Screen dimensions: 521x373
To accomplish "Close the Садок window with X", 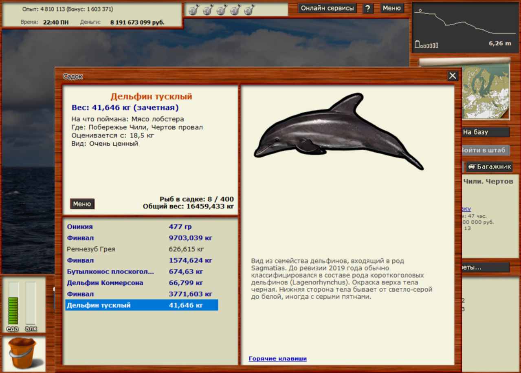I will (x=453, y=76).
